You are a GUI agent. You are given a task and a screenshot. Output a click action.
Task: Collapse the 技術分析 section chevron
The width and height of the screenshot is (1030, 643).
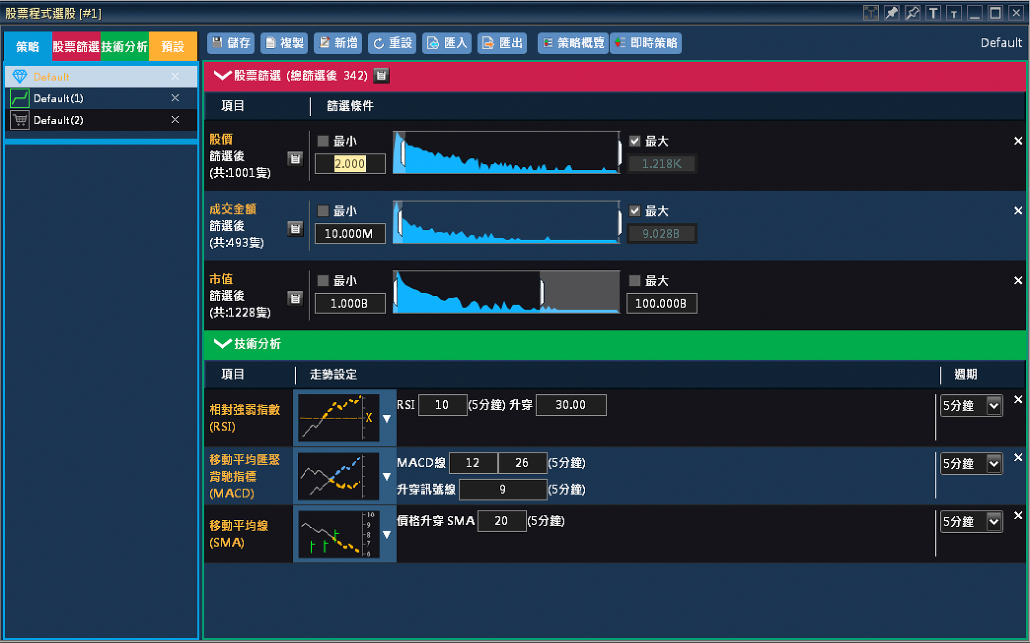point(222,343)
